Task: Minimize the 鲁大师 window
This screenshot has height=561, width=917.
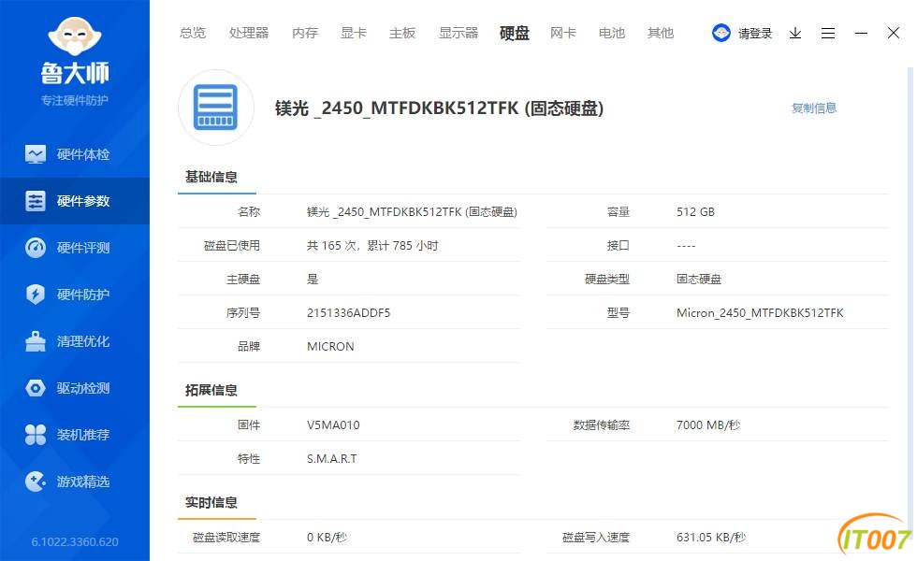Action: point(861,33)
